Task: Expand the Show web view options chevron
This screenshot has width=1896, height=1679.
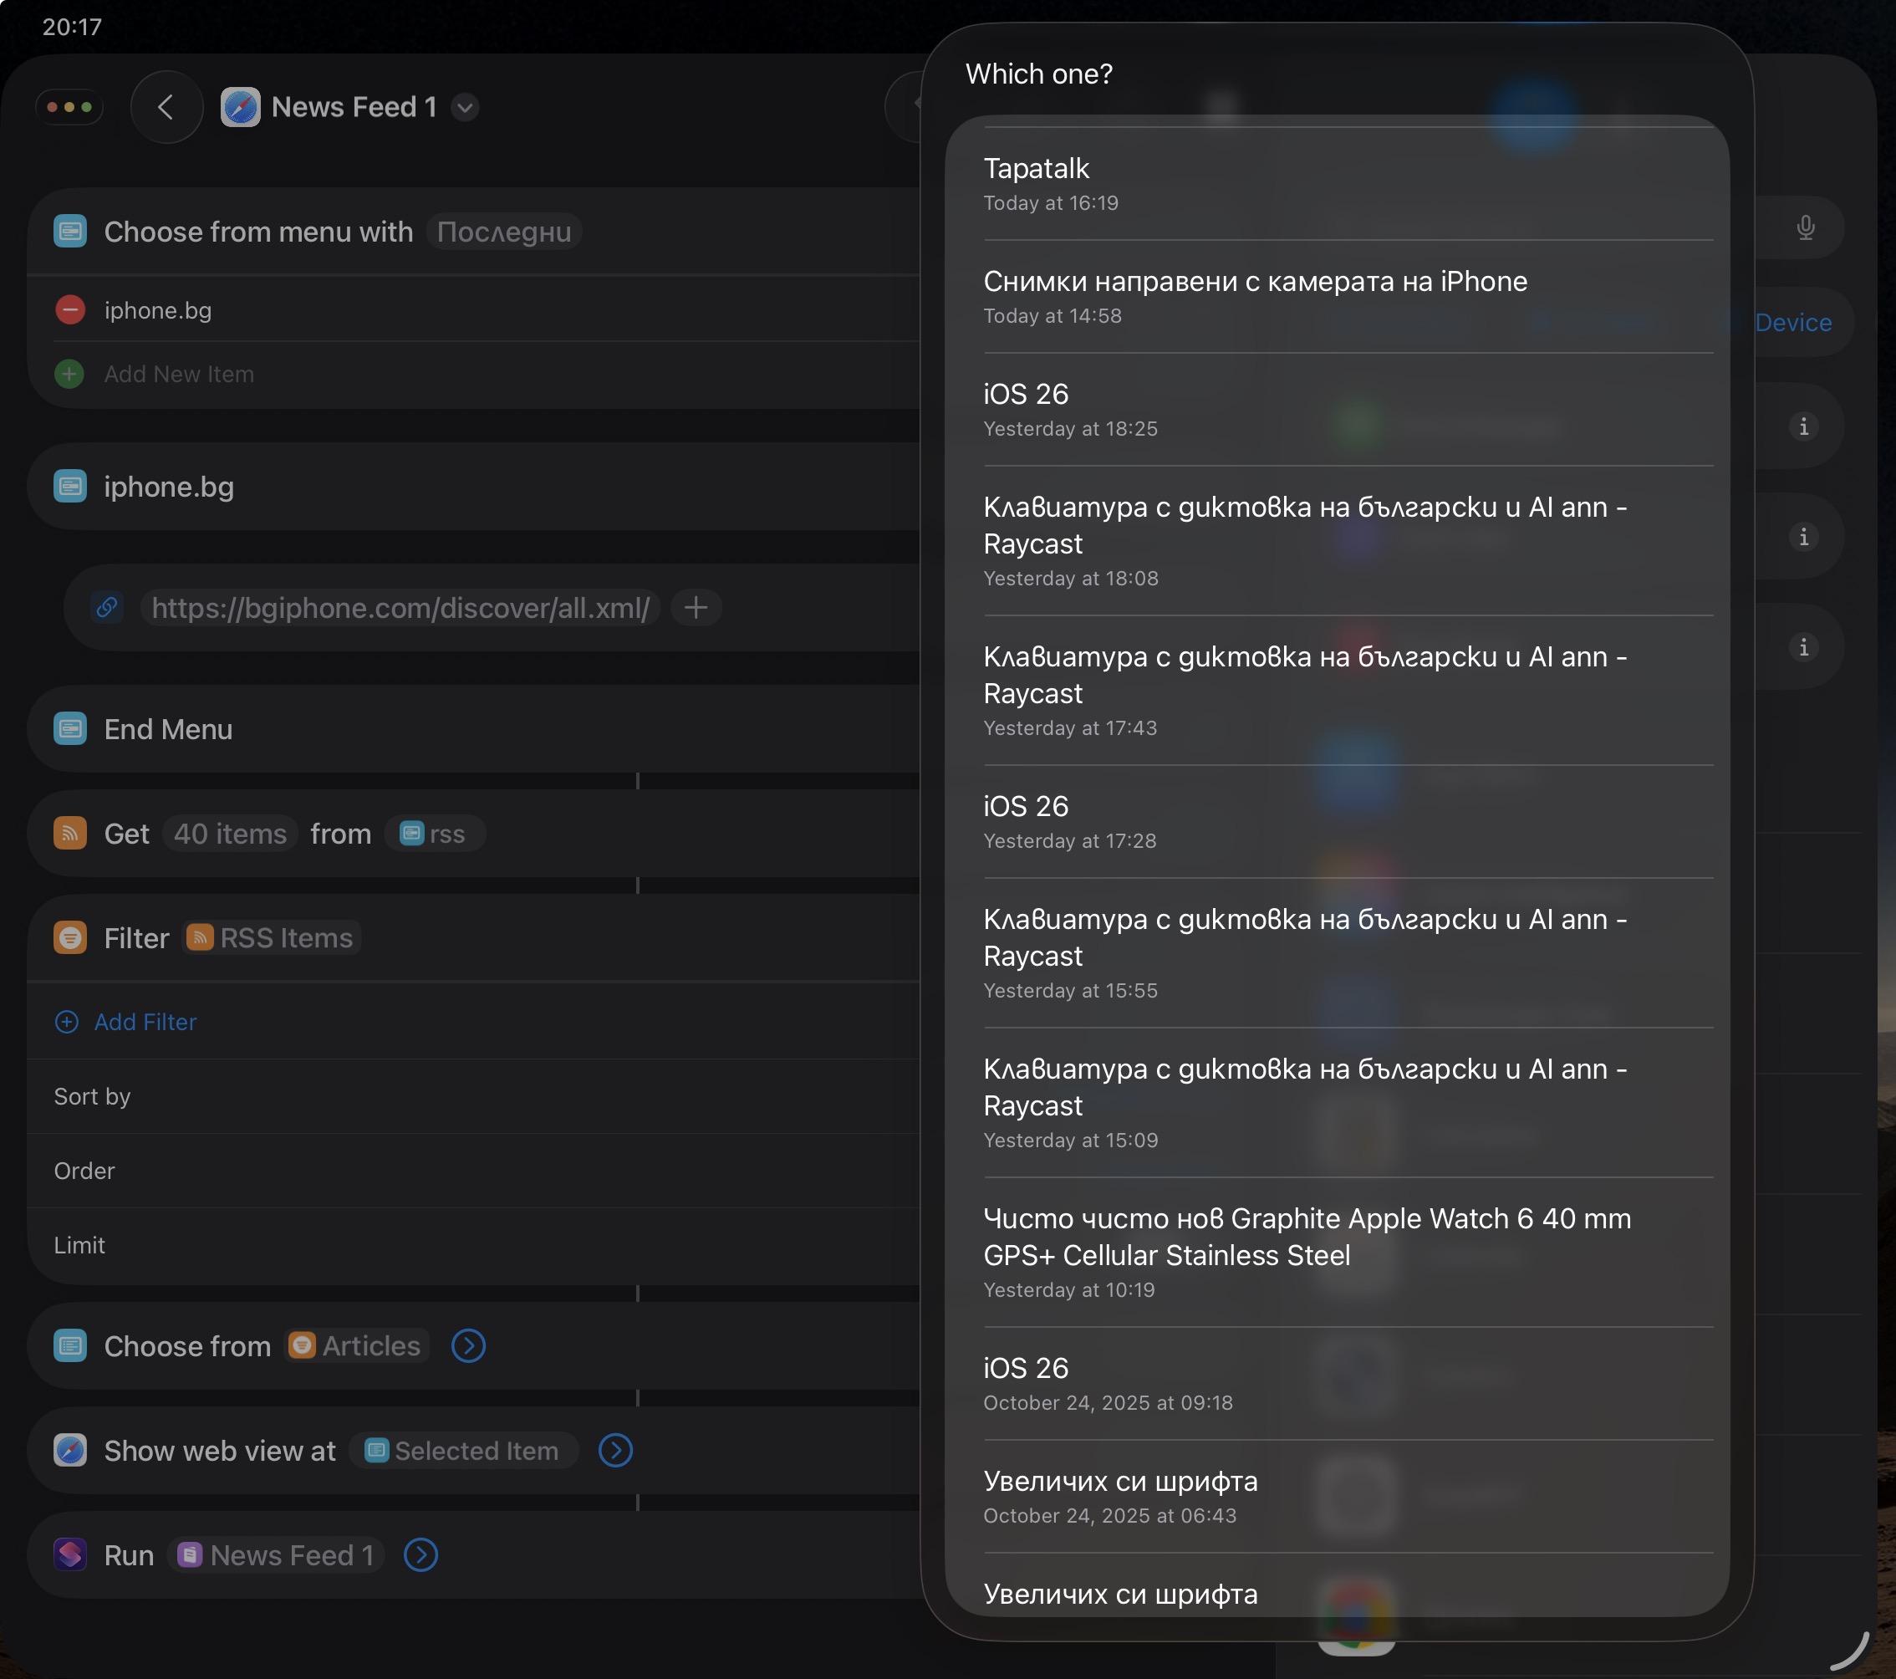Action: pyautogui.click(x=615, y=1451)
